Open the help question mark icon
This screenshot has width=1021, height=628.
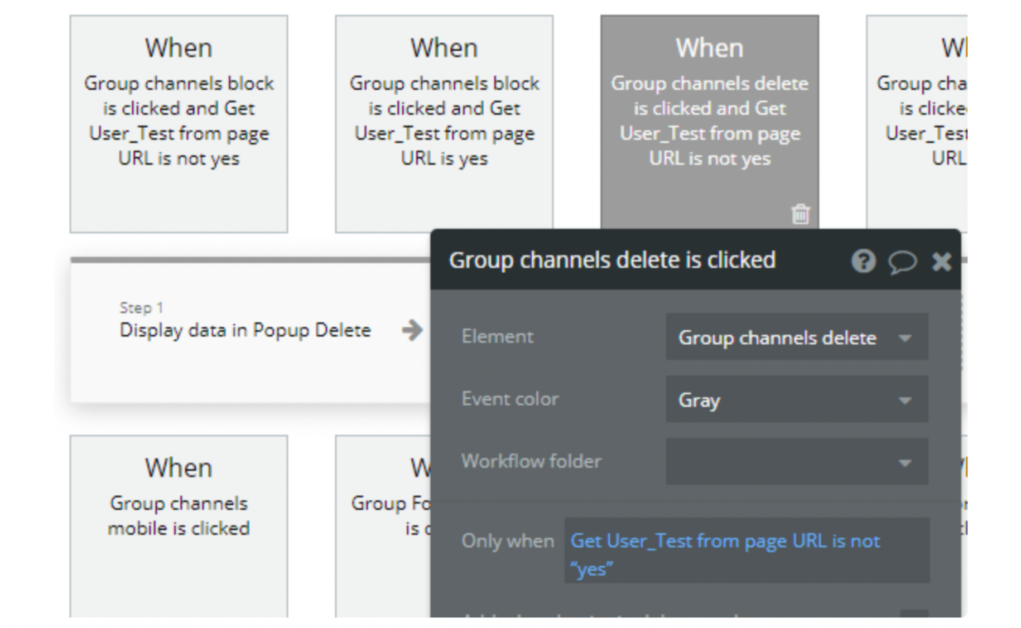[863, 261]
